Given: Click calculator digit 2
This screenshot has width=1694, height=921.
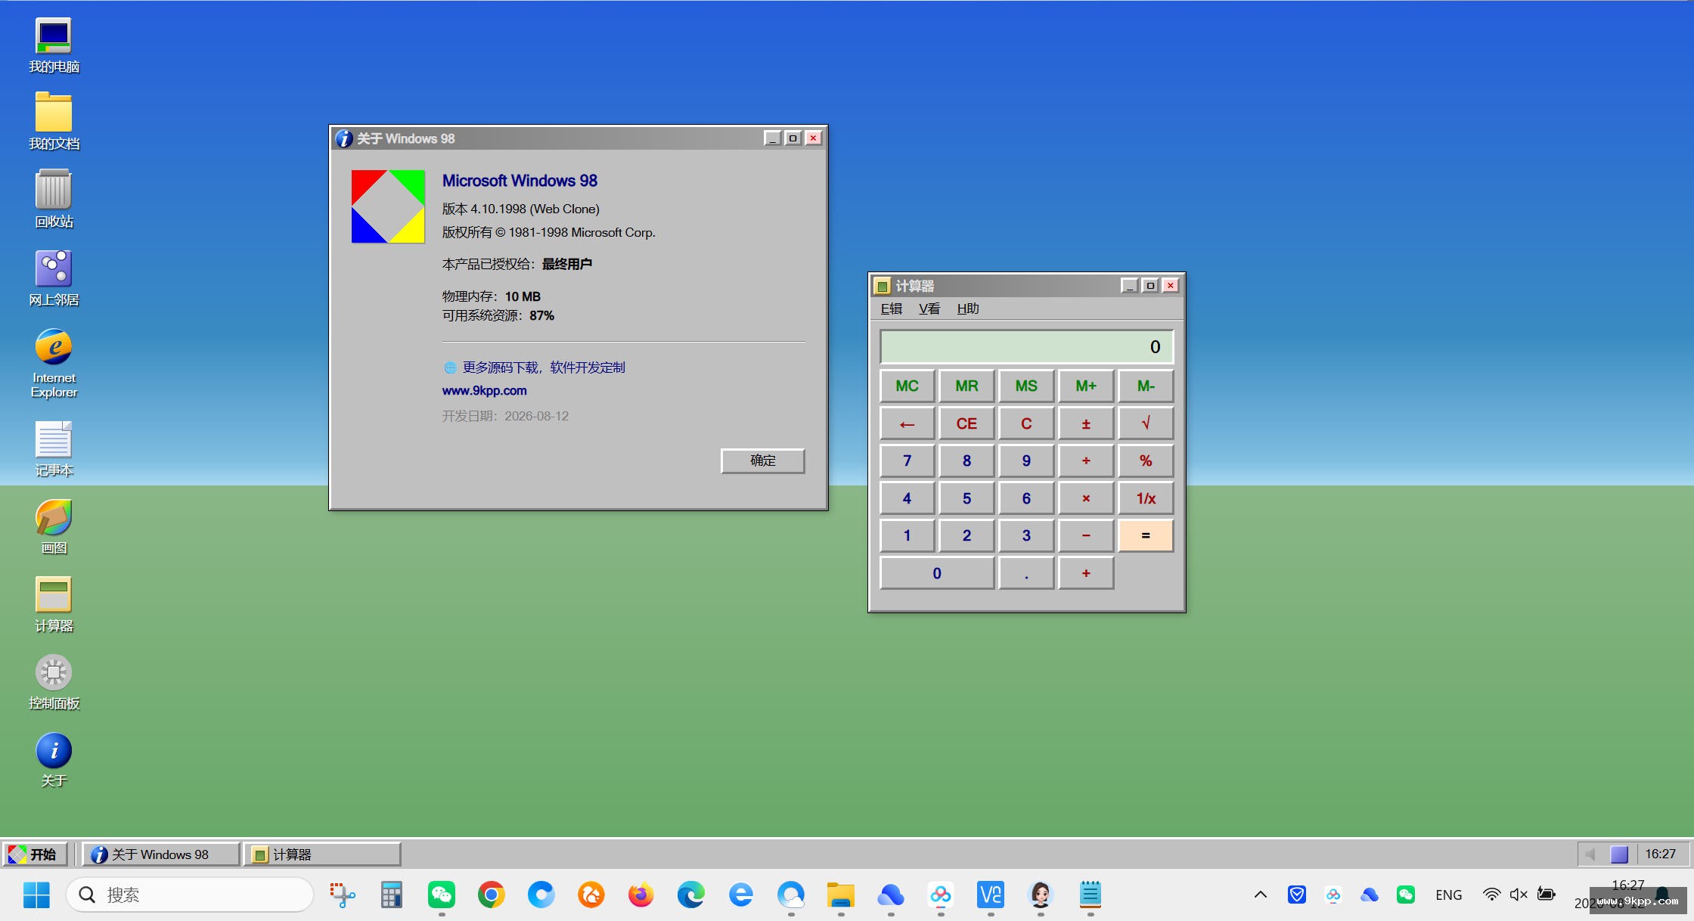Looking at the screenshot, I should pos(966,535).
